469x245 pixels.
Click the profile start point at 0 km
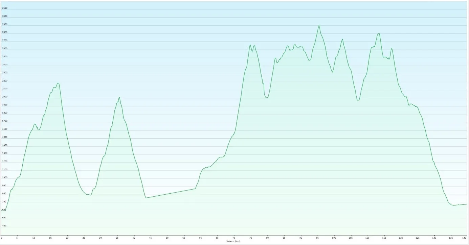click(x=2, y=210)
